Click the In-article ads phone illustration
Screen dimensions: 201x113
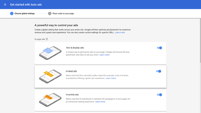(50, 100)
